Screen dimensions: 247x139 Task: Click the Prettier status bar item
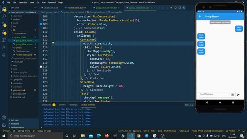231,131
